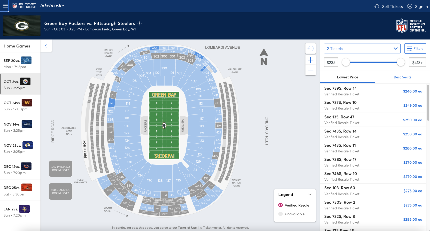Click the Sell Tickets icon
430x231 pixels.
point(377,6)
